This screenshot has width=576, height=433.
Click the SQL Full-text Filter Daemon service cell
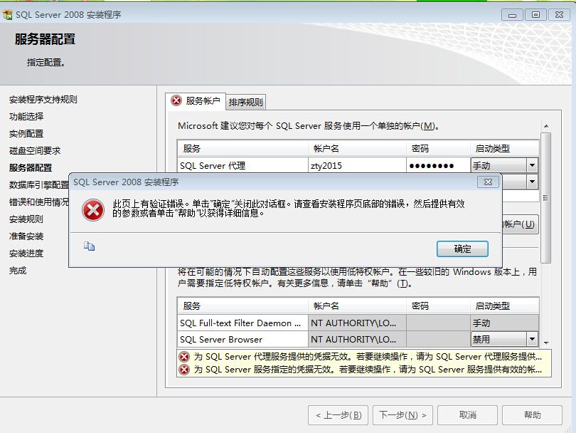[242, 323]
